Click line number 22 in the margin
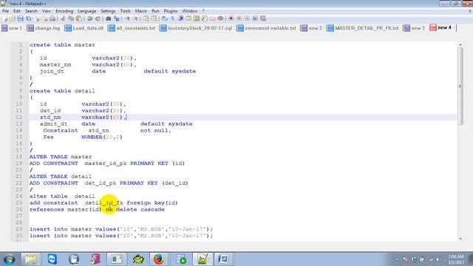The width and height of the screenshot is (473, 266). click(x=18, y=183)
